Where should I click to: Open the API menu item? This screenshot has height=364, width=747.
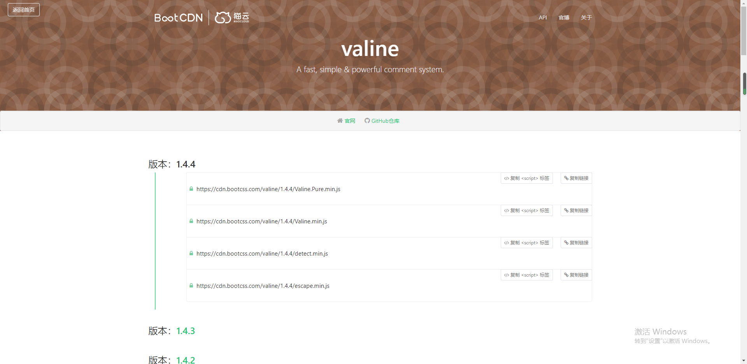click(x=542, y=17)
